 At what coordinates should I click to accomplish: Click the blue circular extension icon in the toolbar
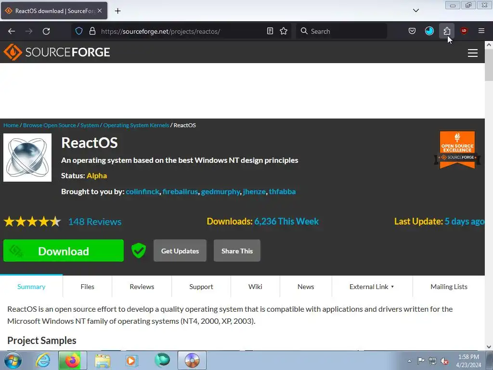[429, 31]
